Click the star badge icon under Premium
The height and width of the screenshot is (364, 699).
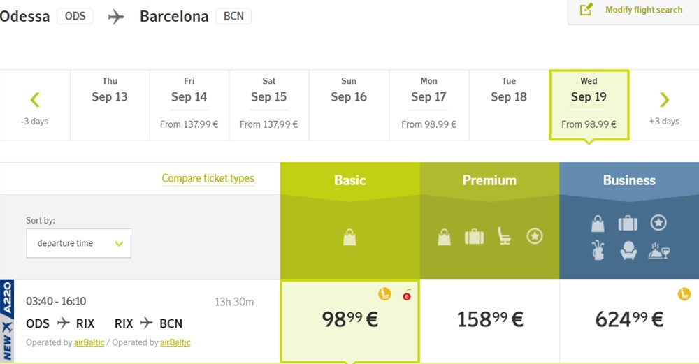pos(534,237)
